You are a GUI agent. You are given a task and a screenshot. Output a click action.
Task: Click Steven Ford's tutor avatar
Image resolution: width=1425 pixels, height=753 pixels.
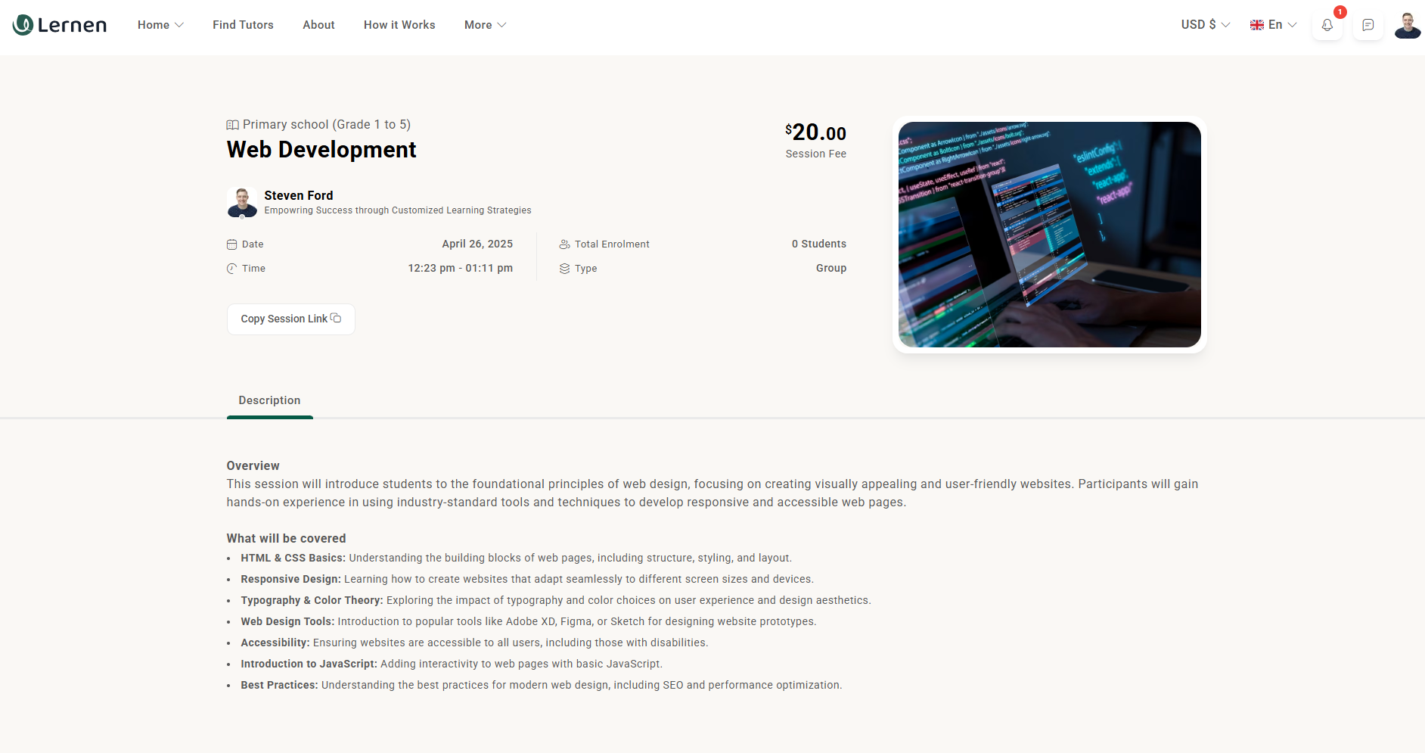(x=242, y=202)
